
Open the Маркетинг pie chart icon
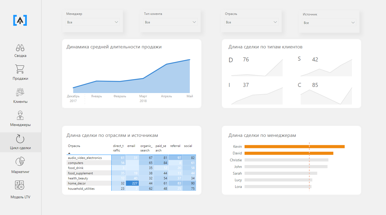click(20, 162)
